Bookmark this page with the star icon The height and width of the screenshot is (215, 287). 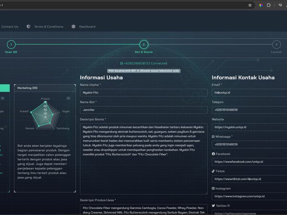click(250, 5)
